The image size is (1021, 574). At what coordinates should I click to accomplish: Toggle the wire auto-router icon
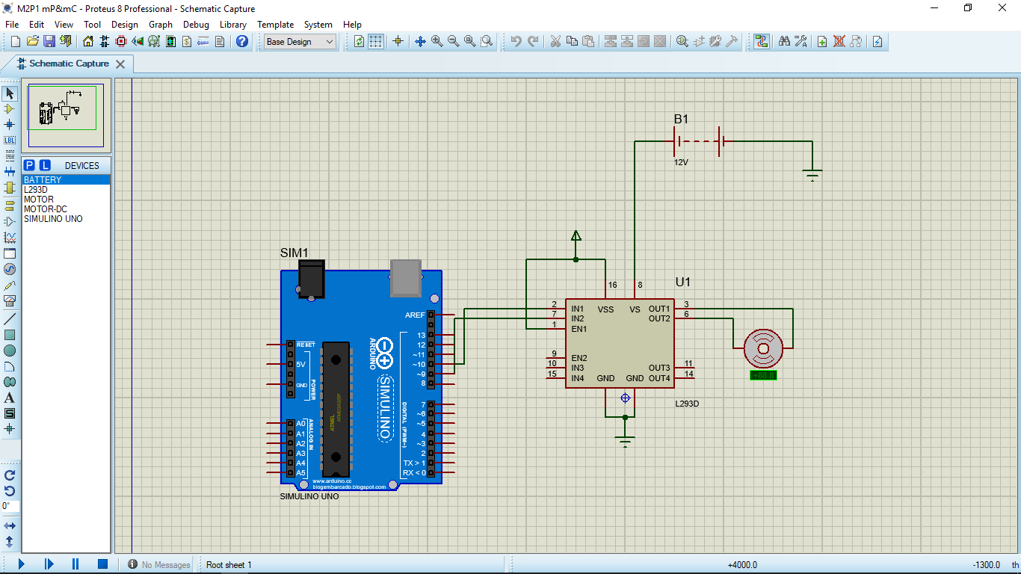coord(761,42)
